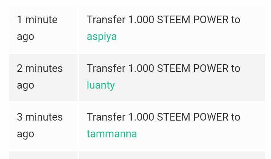This screenshot has width=271, height=159.
Task: Click the "2 minutes ago" timestamp
Action: 40,77
